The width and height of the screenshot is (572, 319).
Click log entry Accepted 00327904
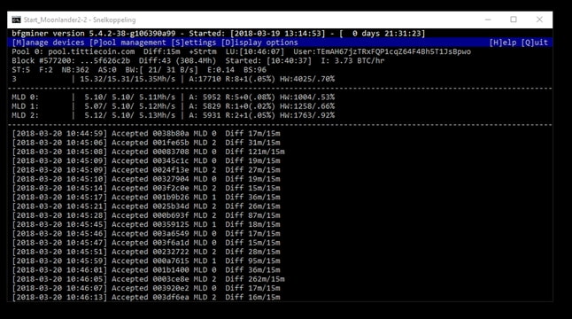click(x=146, y=179)
